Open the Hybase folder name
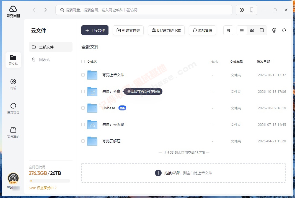Image resolution: width=295 pixels, height=198 pixels. (x=108, y=108)
